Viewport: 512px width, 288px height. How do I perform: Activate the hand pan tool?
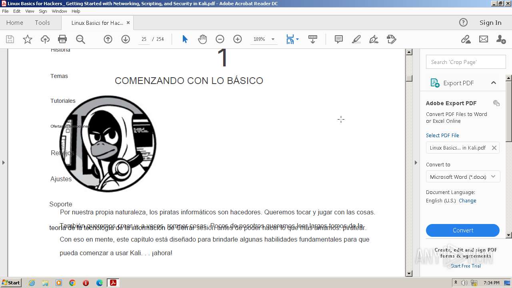pos(202,39)
